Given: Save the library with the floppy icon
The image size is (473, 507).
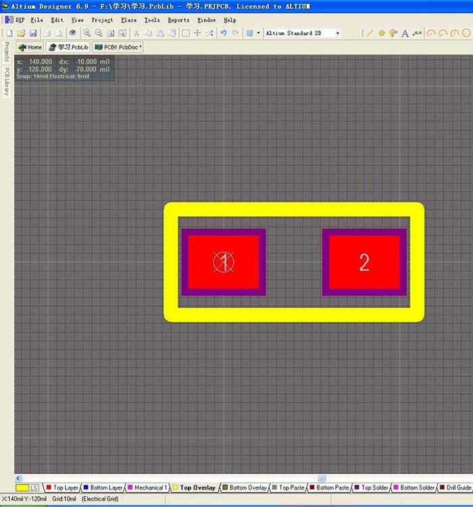Looking at the screenshot, I should 33,33.
